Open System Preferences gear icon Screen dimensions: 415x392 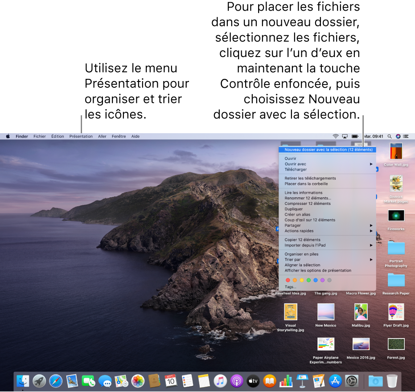click(x=352, y=381)
